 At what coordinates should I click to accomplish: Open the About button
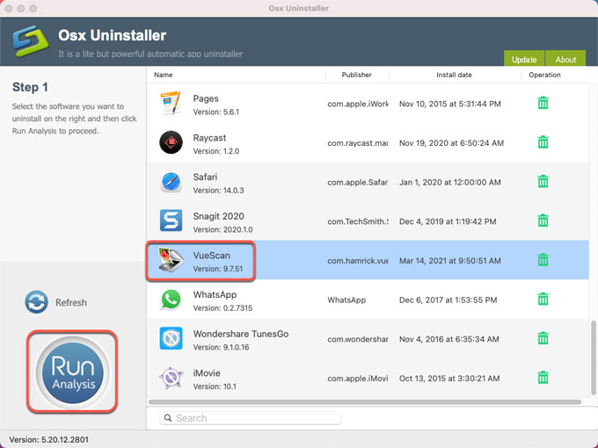click(x=565, y=58)
